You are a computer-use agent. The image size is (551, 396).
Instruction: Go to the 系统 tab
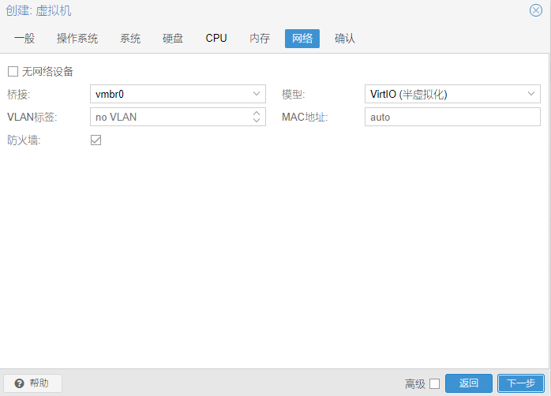coord(130,39)
